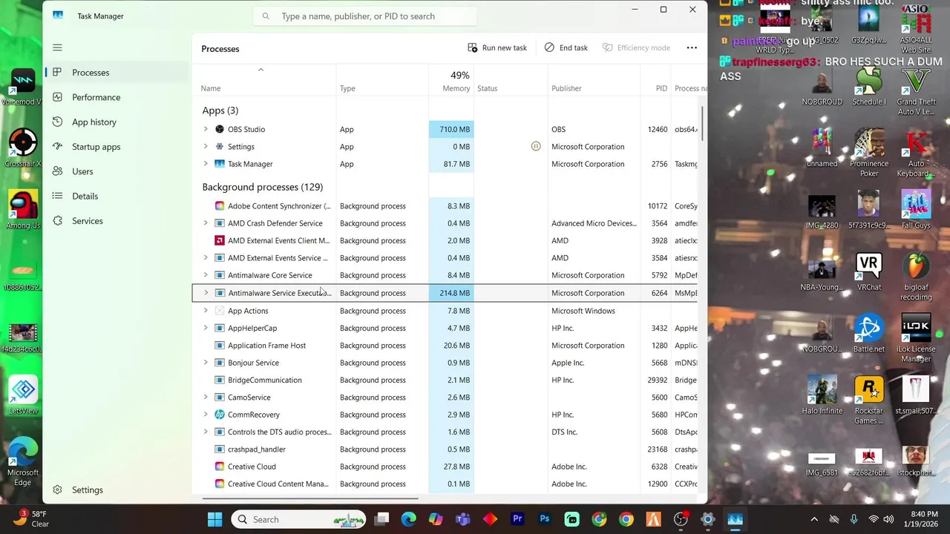Open Crosshair X desktop shortcut
Viewport: 950px width, 534px height.
23,148
